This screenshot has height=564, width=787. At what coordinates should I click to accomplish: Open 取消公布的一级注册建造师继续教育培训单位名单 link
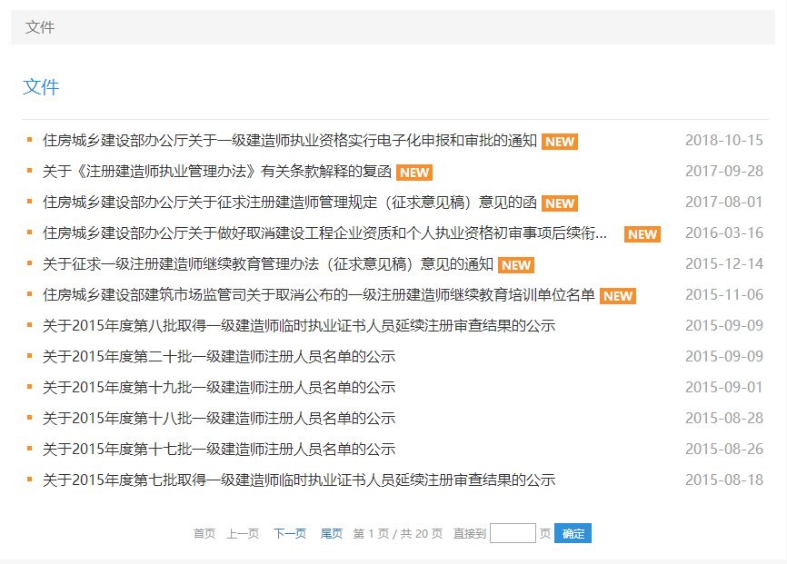click(x=319, y=295)
